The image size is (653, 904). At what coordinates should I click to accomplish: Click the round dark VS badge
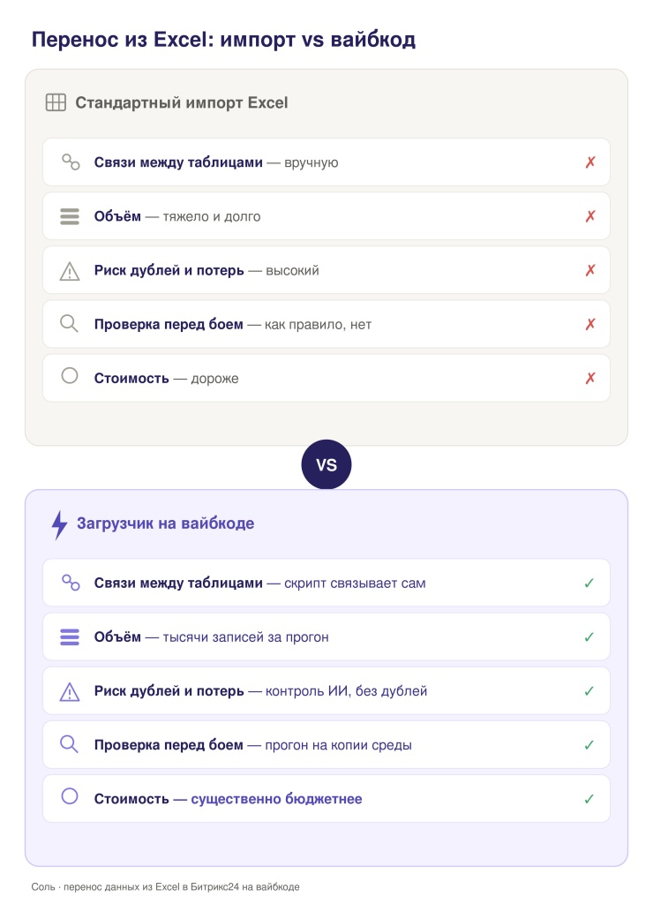(326, 464)
